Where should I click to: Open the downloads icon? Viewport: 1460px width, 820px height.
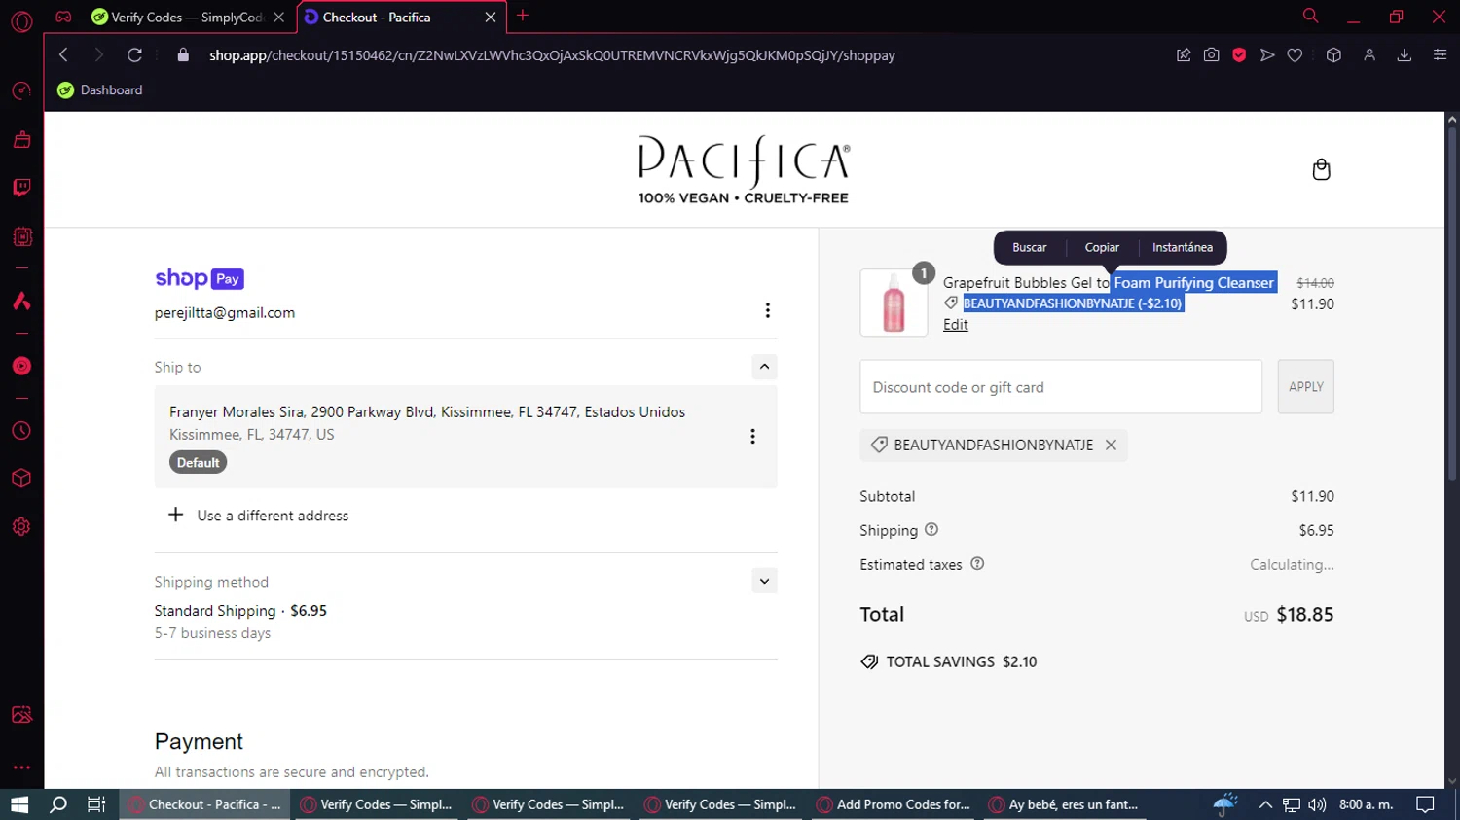(1405, 55)
